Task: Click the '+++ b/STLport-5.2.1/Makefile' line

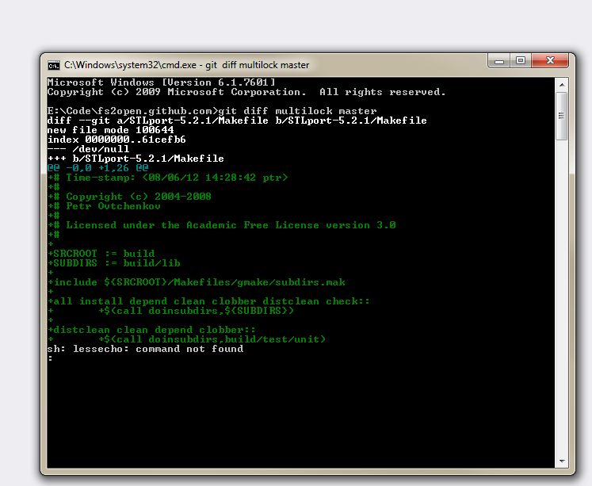Action: click(136, 159)
